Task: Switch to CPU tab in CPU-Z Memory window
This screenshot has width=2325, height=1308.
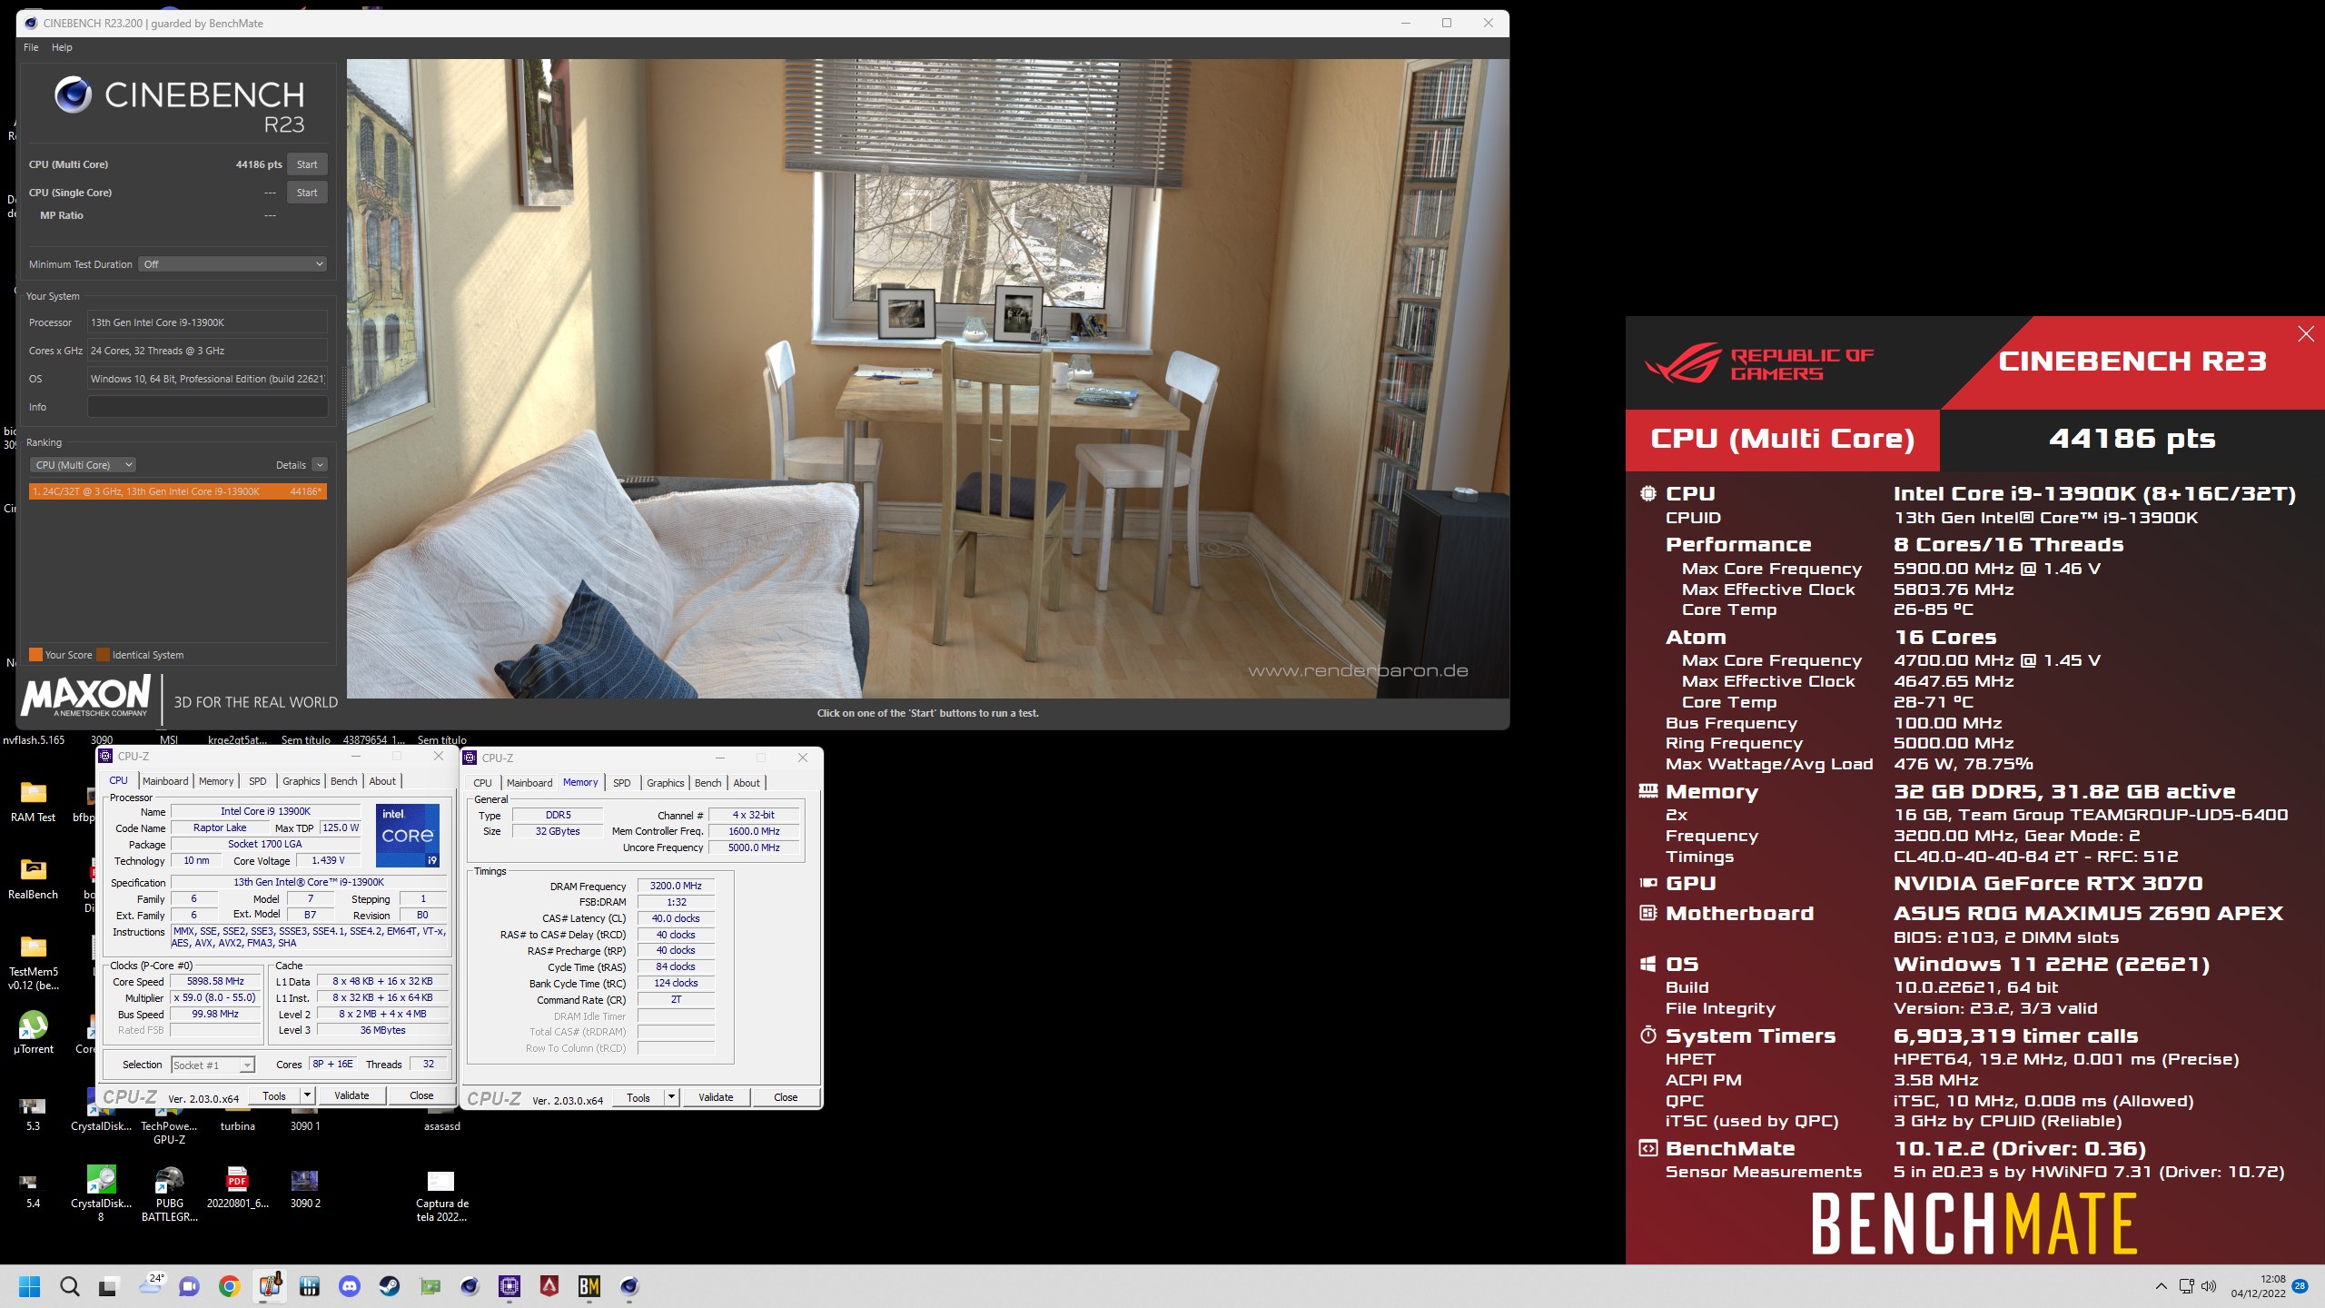Action: [482, 783]
